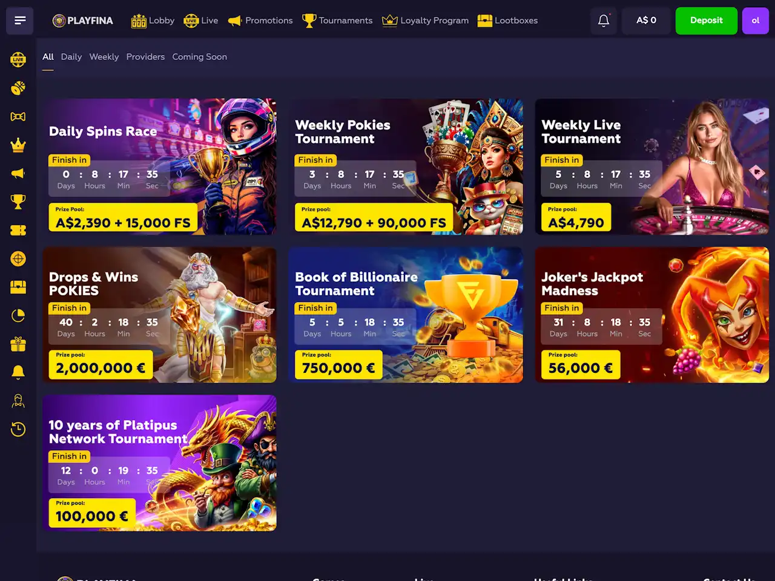Screen dimensions: 775x581
Task: Switch to the Daily tab
Action: 71,57
